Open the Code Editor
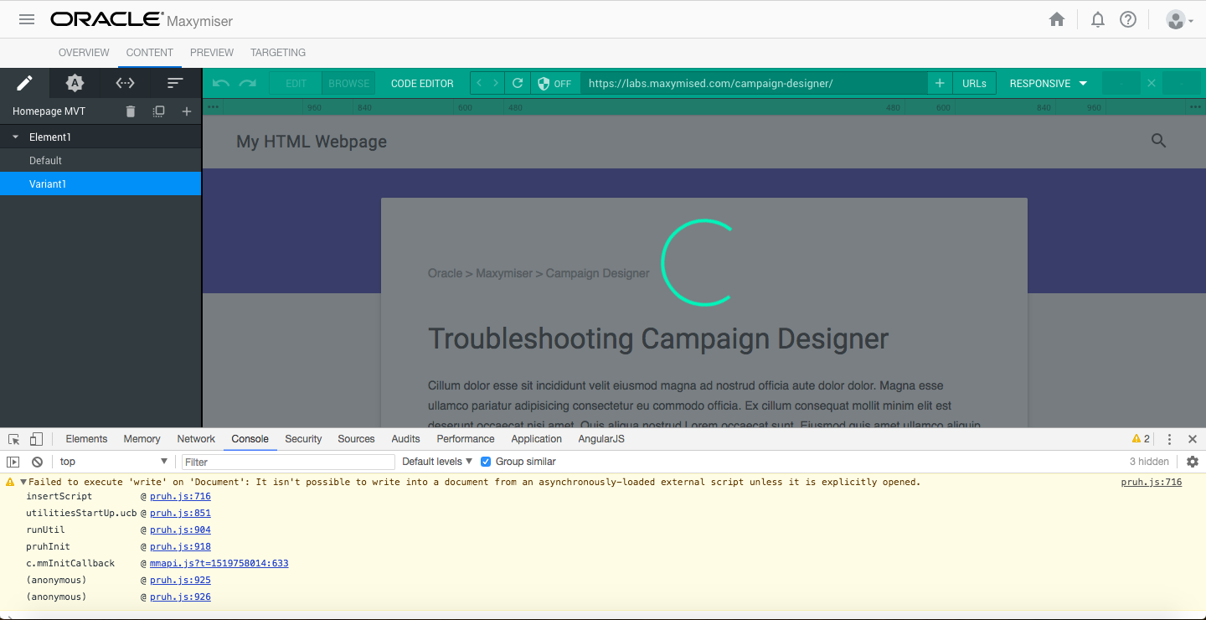 click(422, 83)
